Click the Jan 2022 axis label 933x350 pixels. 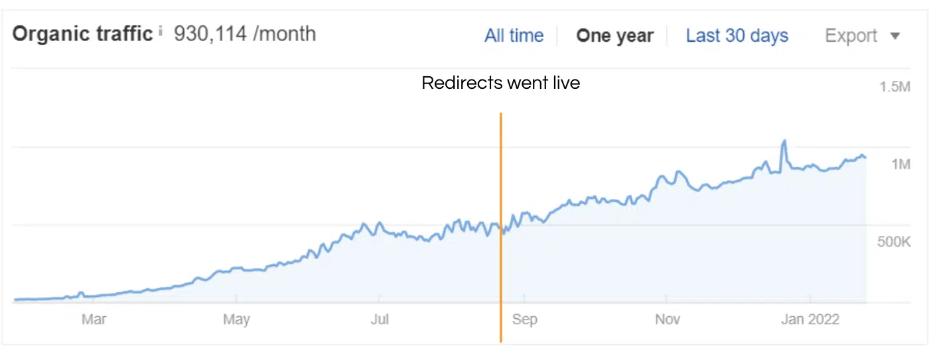pos(811,320)
